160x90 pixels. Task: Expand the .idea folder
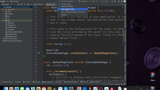[4, 11]
